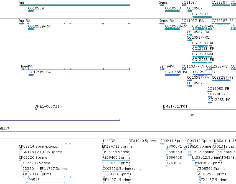Click the CK02314.3prime.contig label
This screenshot has width=236, height=184.
tap(38, 146)
